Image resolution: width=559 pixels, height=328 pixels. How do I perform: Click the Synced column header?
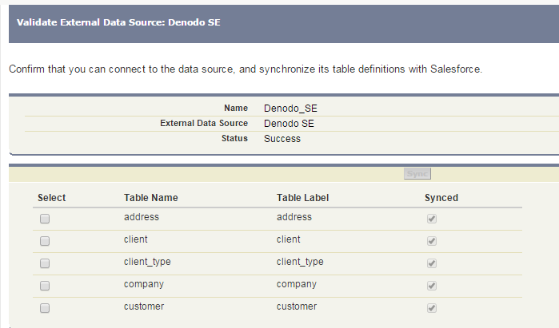click(441, 198)
